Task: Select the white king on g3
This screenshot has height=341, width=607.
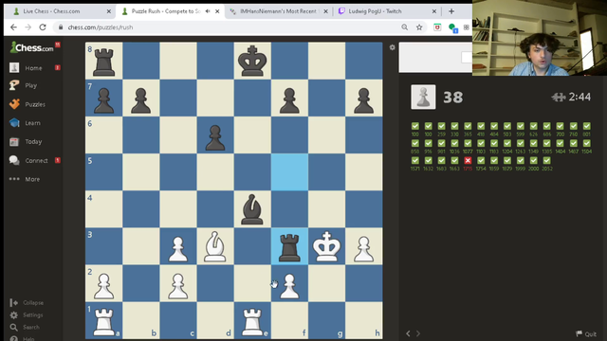Action: click(326, 246)
